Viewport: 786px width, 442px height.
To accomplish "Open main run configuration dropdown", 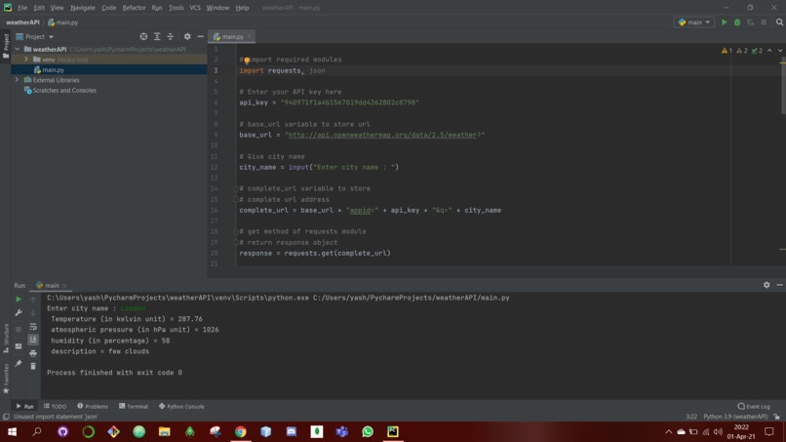I will click(x=694, y=22).
